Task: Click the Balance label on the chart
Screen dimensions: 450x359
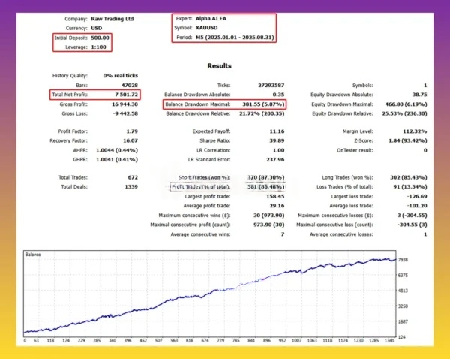Action: click(34, 255)
